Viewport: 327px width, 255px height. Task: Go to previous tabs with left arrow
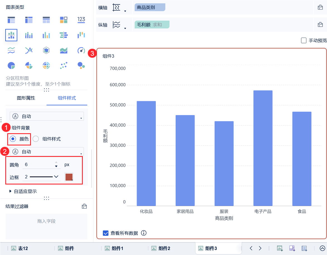point(251,248)
